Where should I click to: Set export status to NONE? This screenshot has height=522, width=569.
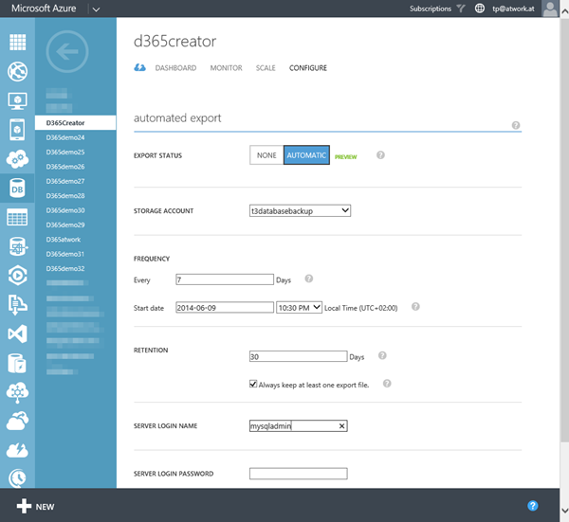pyautogui.click(x=266, y=155)
